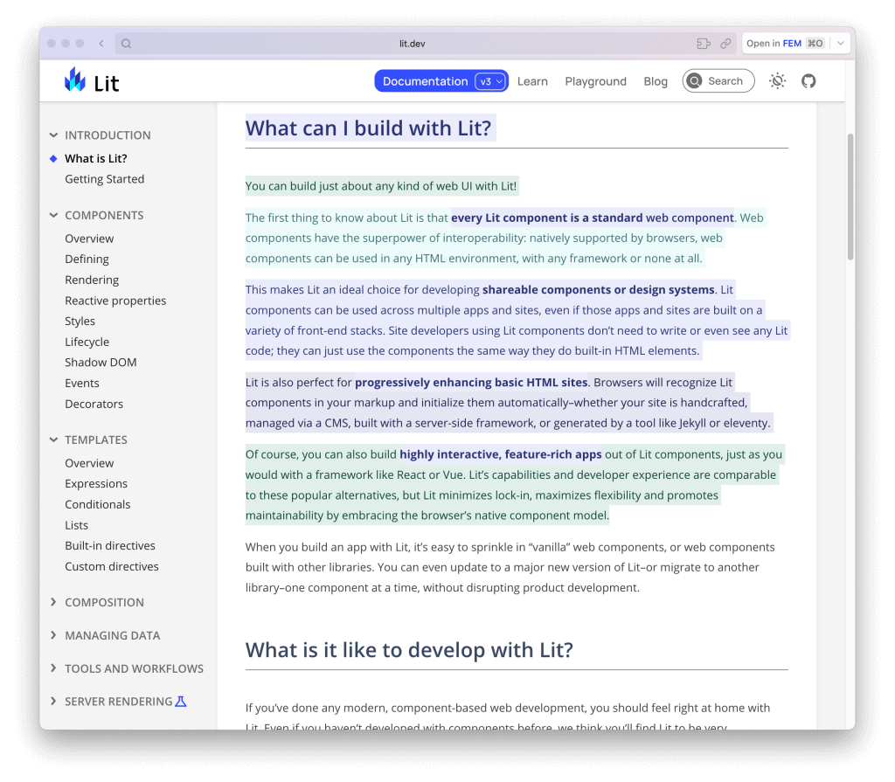895x782 pixels.
Task: Open the Expressions page
Action: click(96, 483)
